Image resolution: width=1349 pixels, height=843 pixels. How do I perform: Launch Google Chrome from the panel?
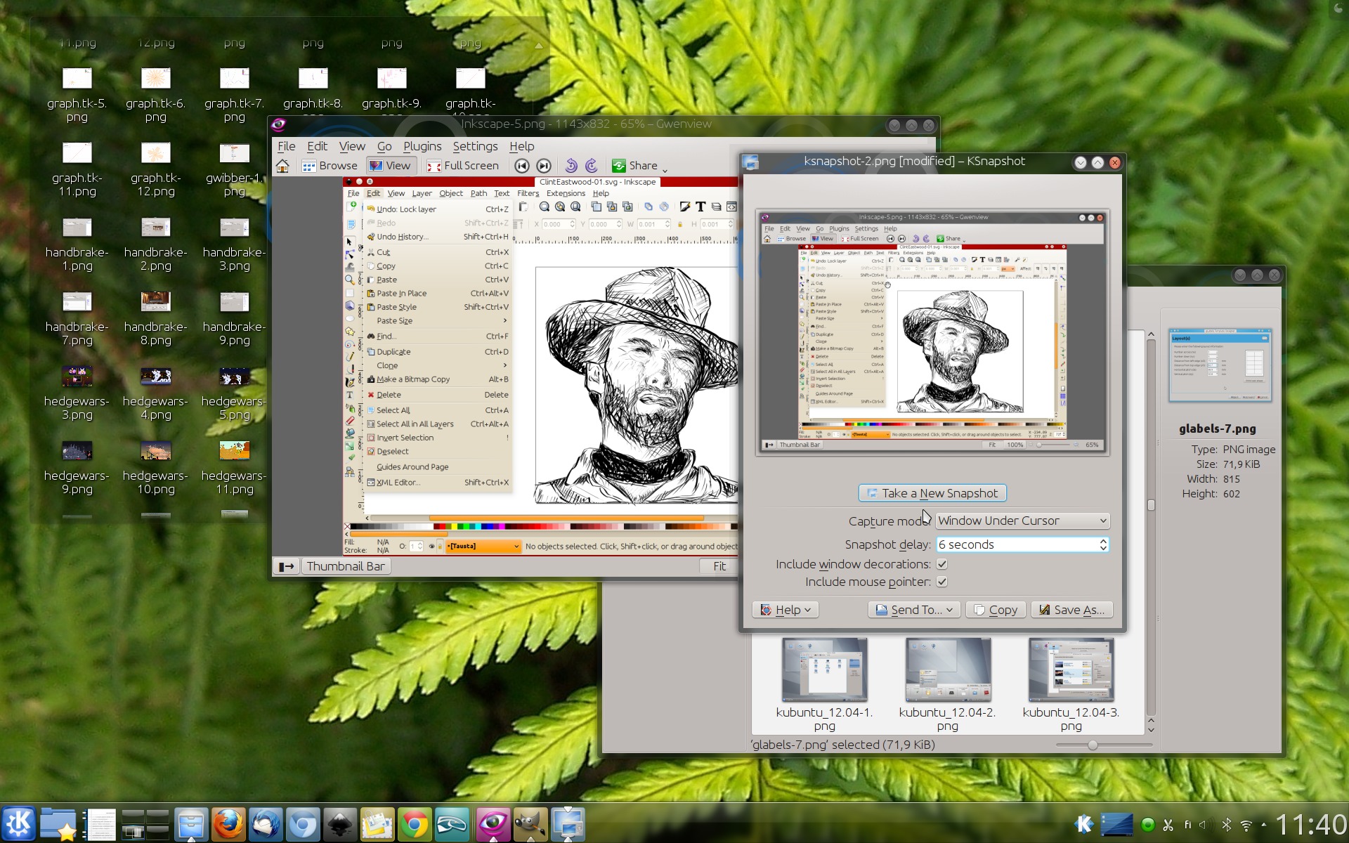click(415, 824)
